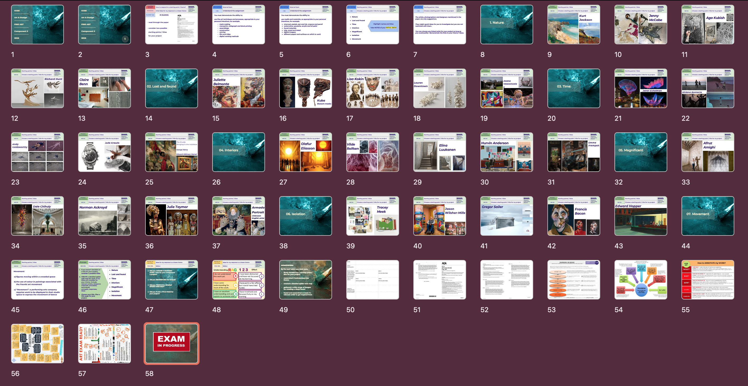Select slide 7 text-only starting points slide

(440, 25)
